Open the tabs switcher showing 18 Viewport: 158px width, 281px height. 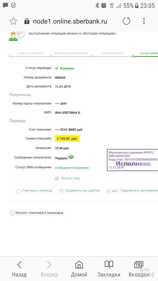tap(139, 269)
